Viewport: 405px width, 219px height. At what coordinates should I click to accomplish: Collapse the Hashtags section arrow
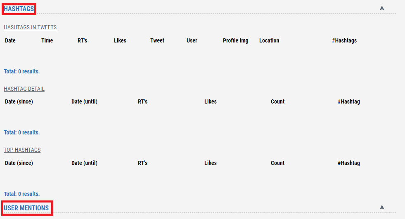coord(382,8)
